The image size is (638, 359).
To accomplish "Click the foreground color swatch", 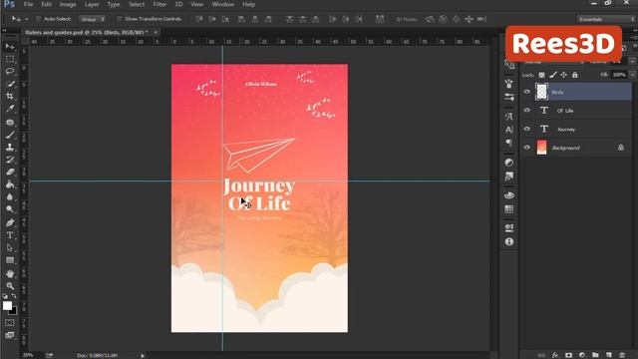I will tap(7, 306).
